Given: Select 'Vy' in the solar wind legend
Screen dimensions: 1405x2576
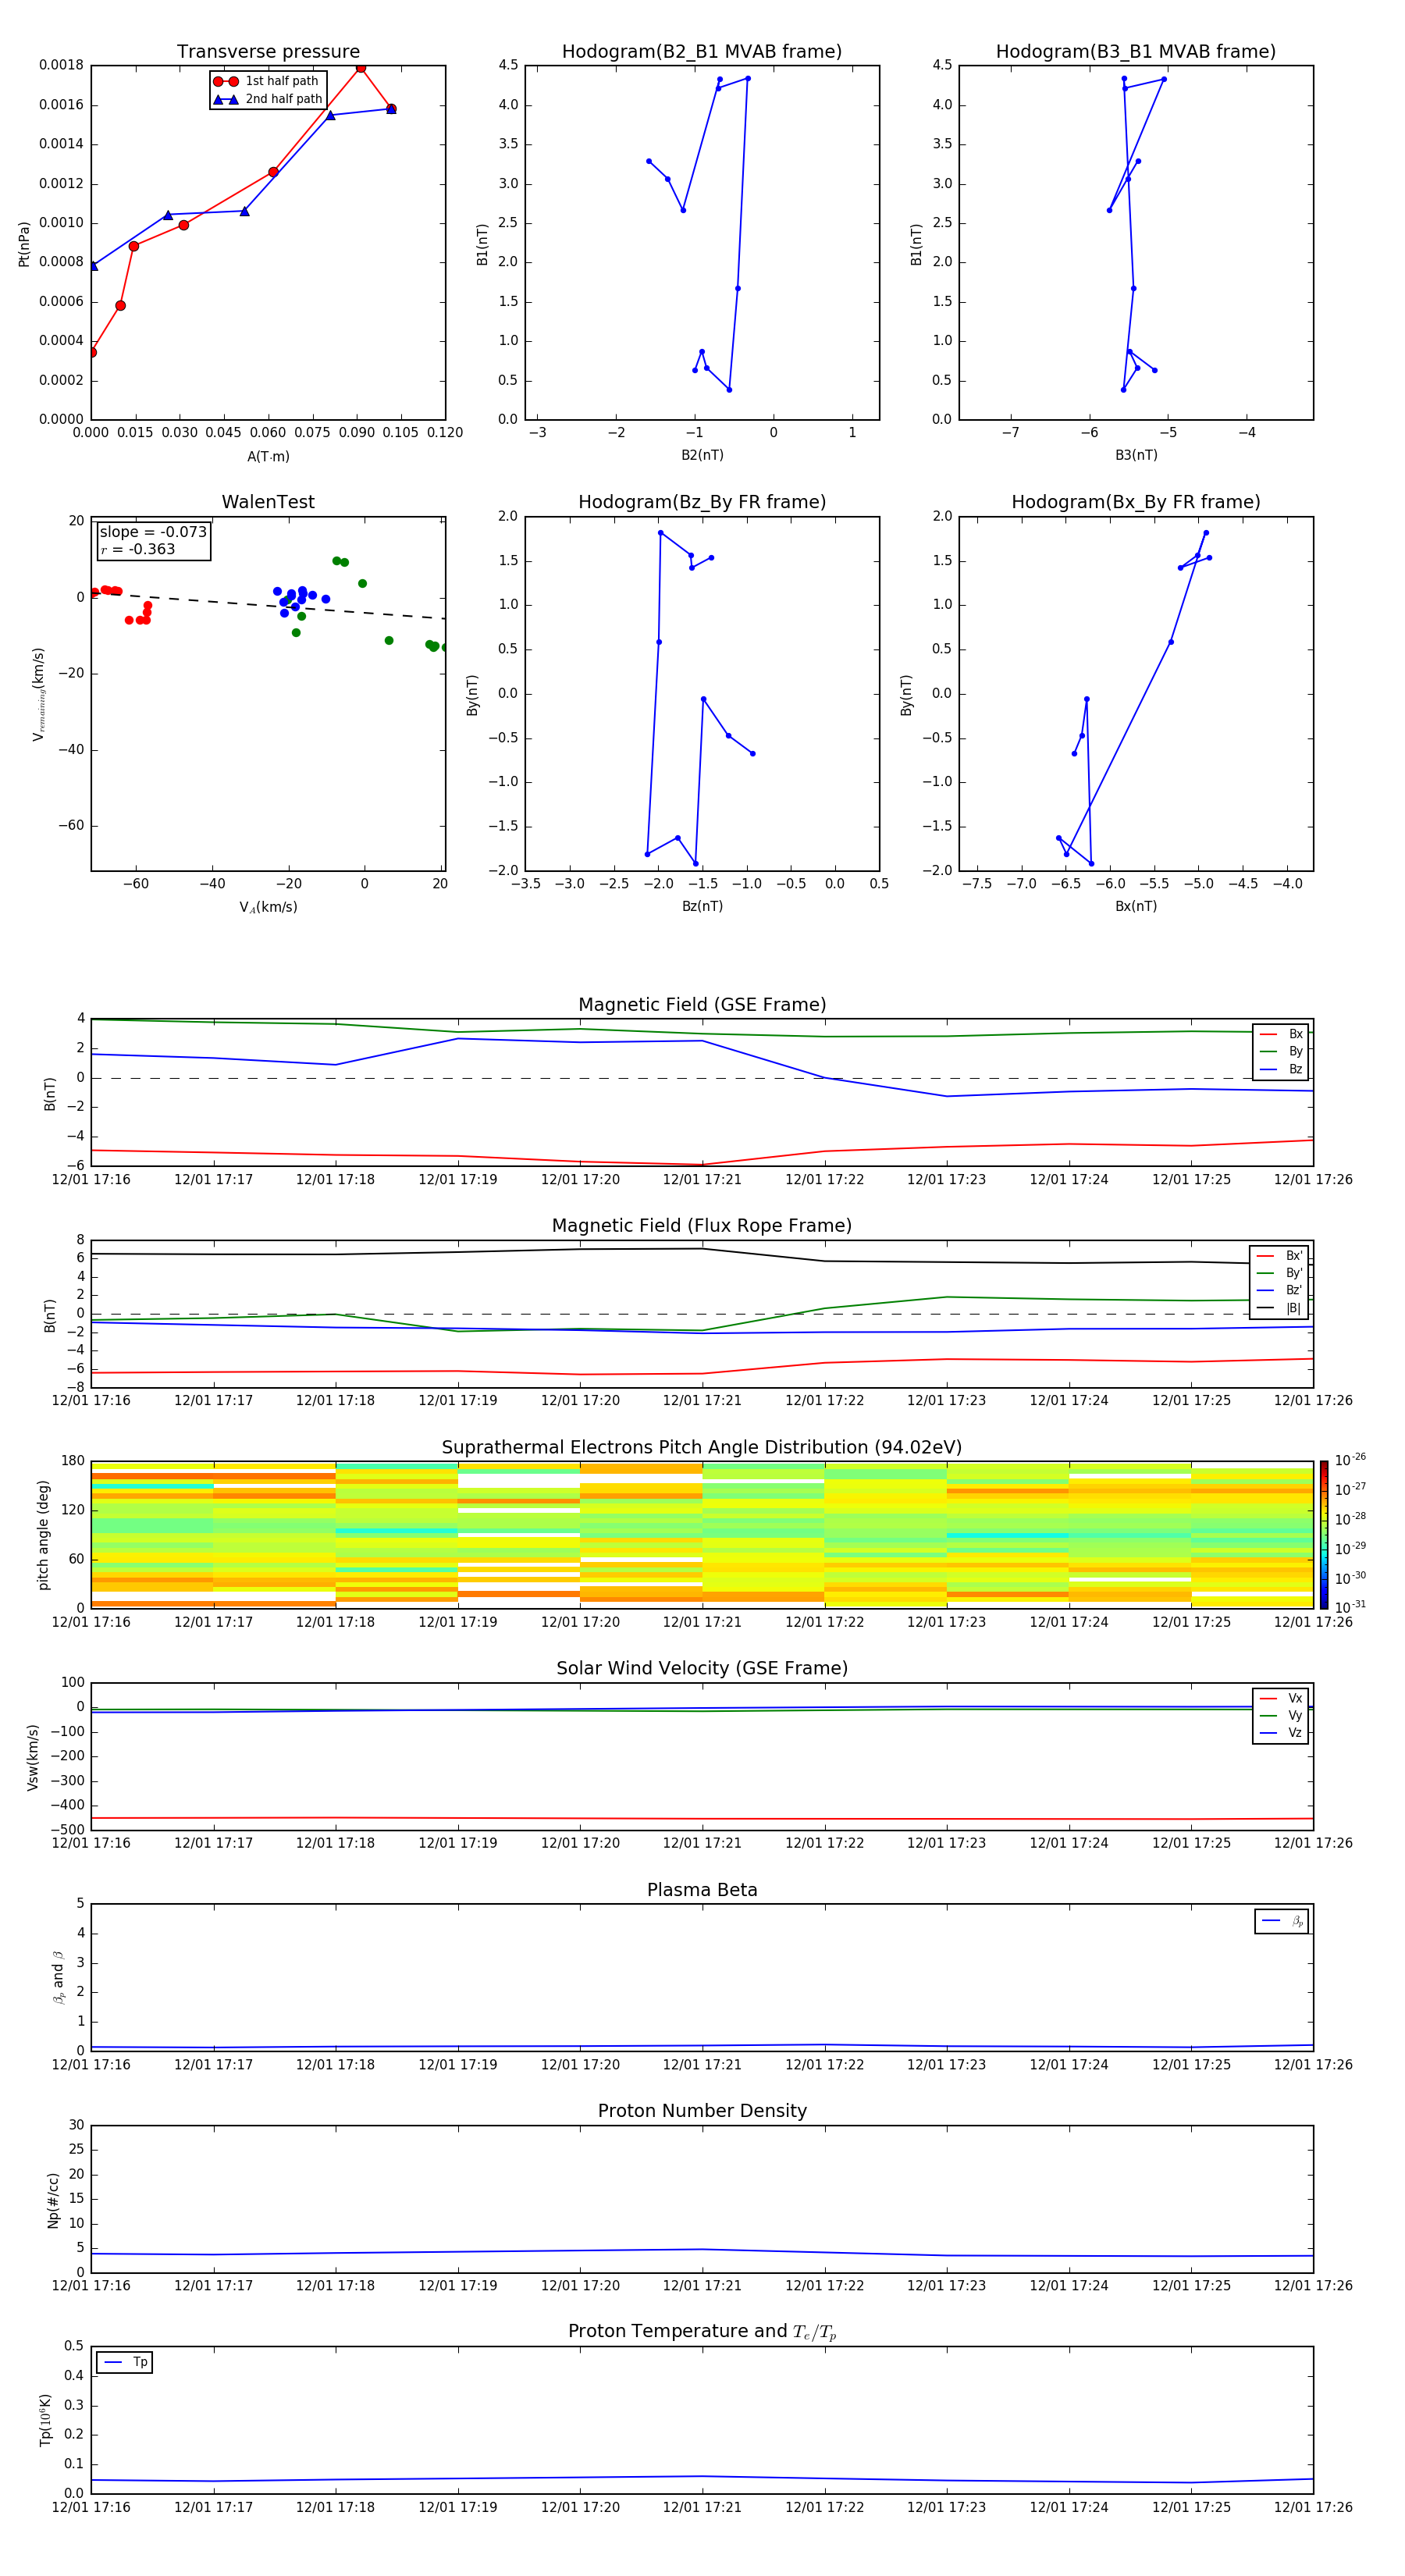Looking at the screenshot, I should (x=1281, y=1715).
